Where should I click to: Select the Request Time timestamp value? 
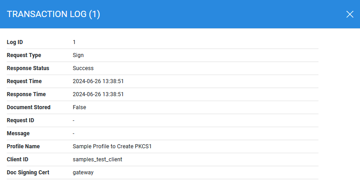(x=98, y=81)
